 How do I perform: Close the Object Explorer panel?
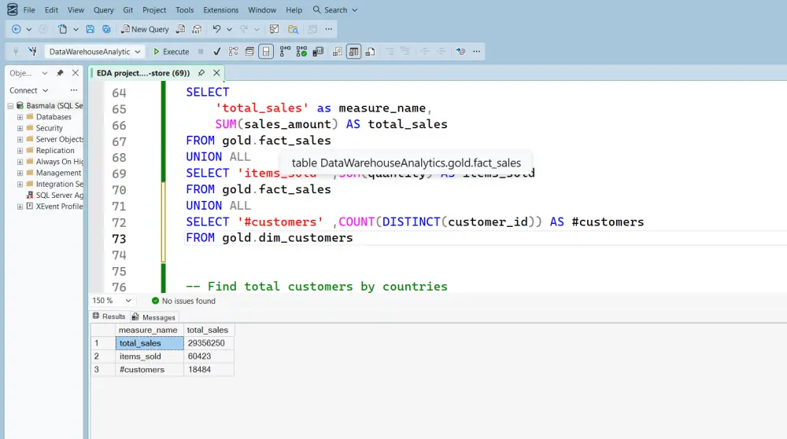(x=76, y=73)
